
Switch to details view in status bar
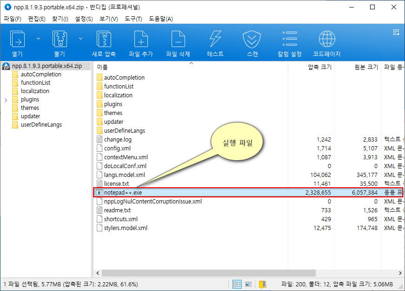point(237,284)
